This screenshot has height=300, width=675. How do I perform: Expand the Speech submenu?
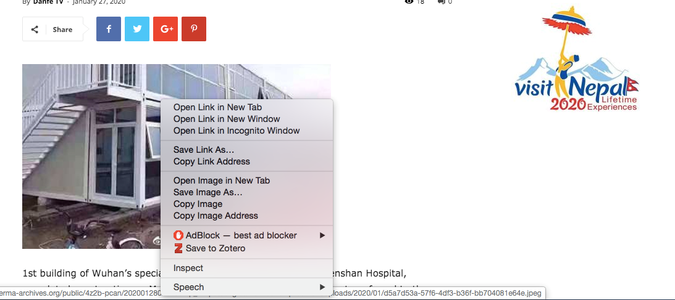pyautogui.click(x=246, y=286)
